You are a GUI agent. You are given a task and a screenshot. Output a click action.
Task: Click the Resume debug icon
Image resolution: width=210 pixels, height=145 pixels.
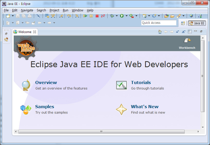(x=85, y=16)
